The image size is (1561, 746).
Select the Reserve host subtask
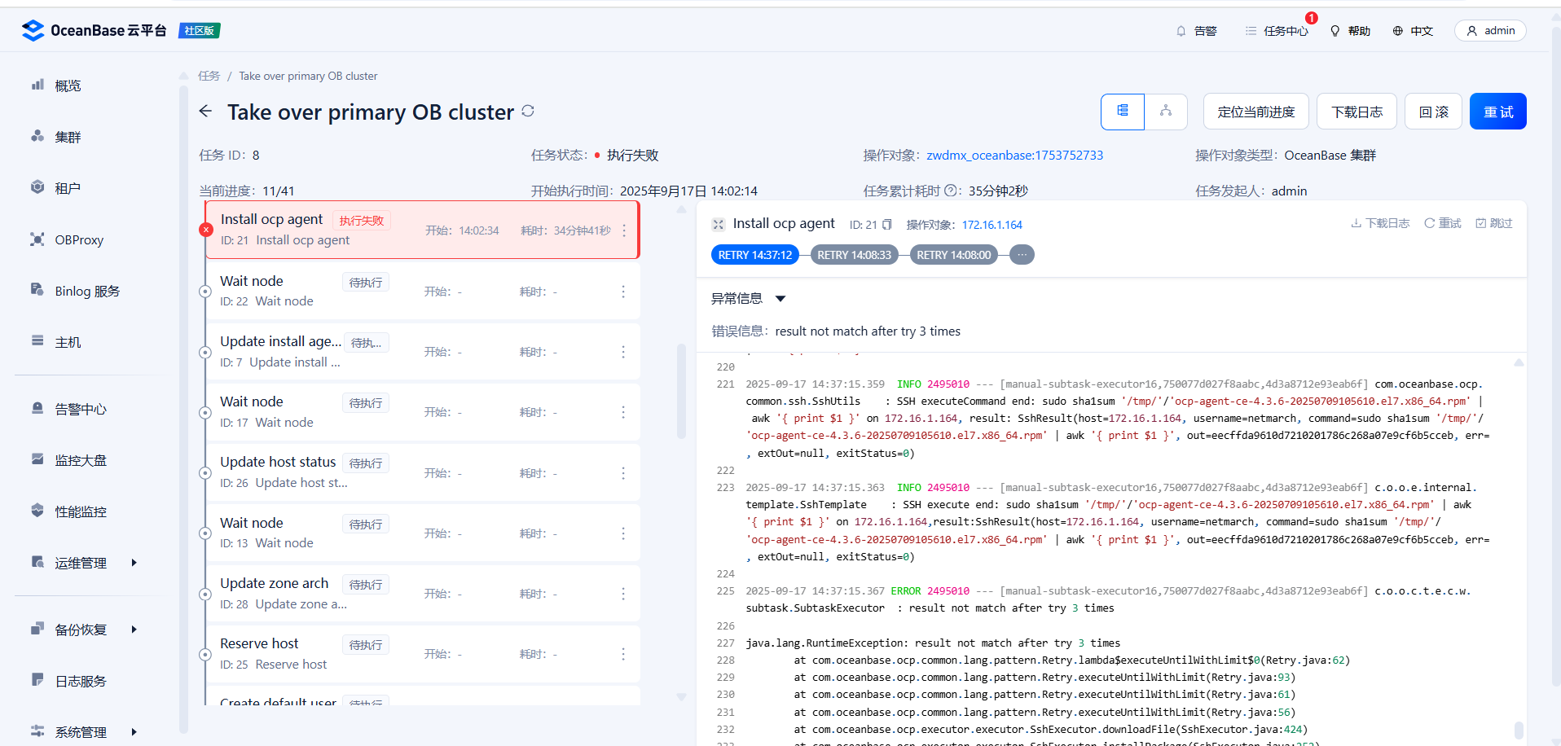(422, 653)
